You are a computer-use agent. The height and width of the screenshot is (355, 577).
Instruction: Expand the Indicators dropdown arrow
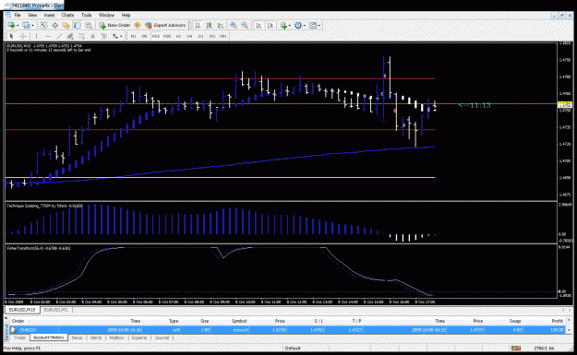[x=290, y=26]
